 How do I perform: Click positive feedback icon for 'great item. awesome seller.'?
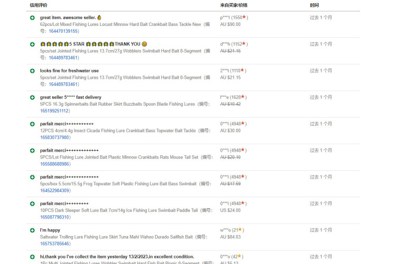(32, 18)
